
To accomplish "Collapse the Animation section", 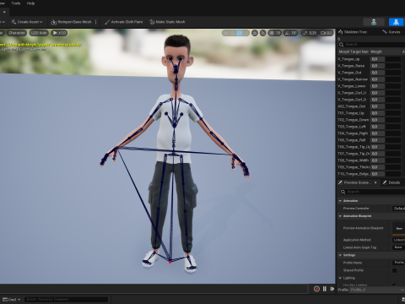I will [340, 201].
